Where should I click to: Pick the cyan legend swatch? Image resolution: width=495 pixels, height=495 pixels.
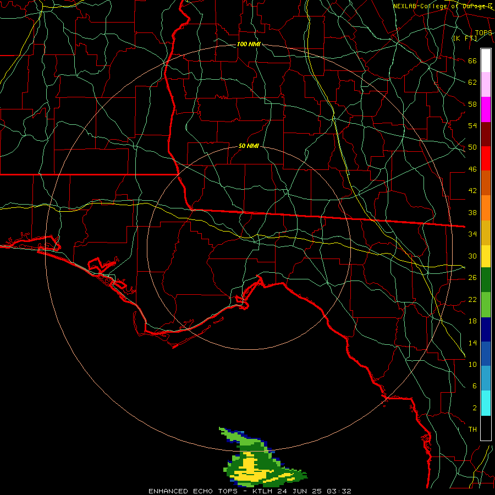pos(486,403)
